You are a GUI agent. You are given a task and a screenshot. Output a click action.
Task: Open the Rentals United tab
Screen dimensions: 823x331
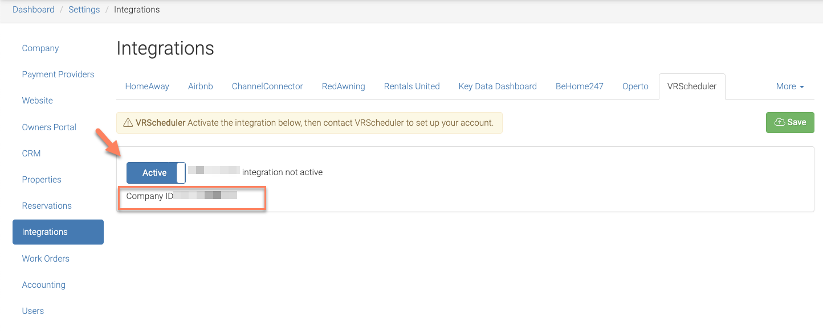tap(412, 86)
